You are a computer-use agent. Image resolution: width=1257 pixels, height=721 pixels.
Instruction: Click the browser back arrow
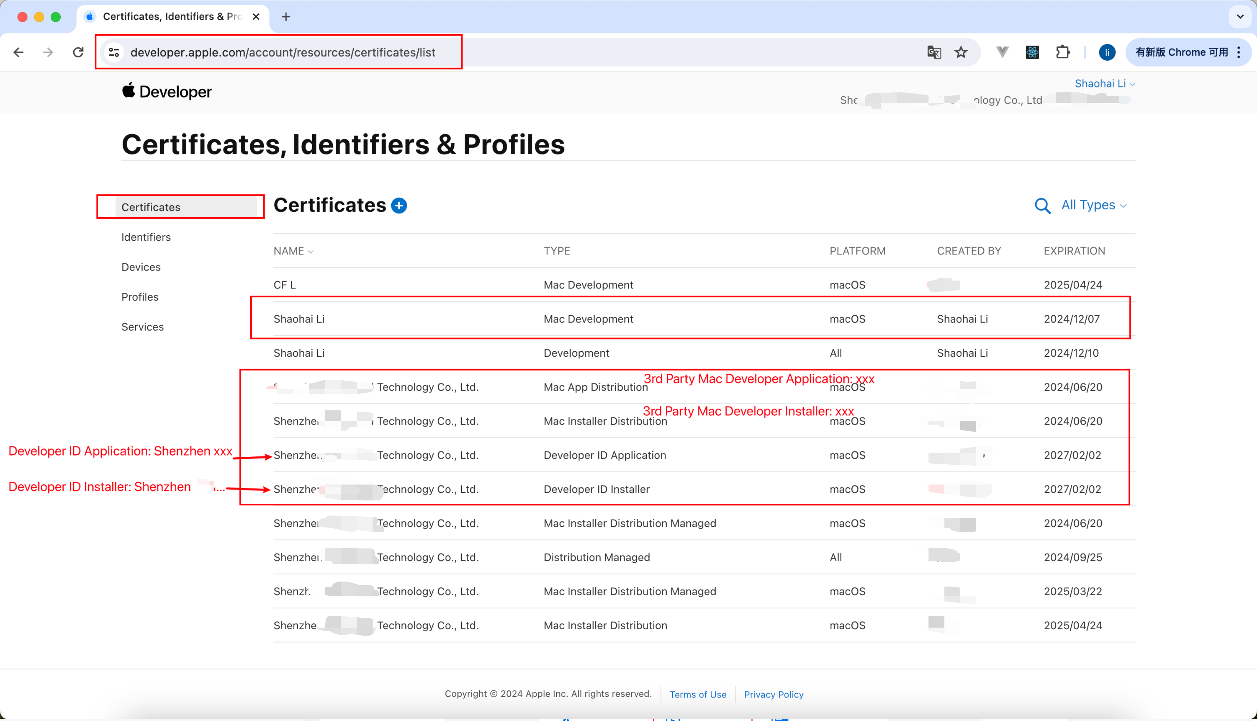(18, 52)
